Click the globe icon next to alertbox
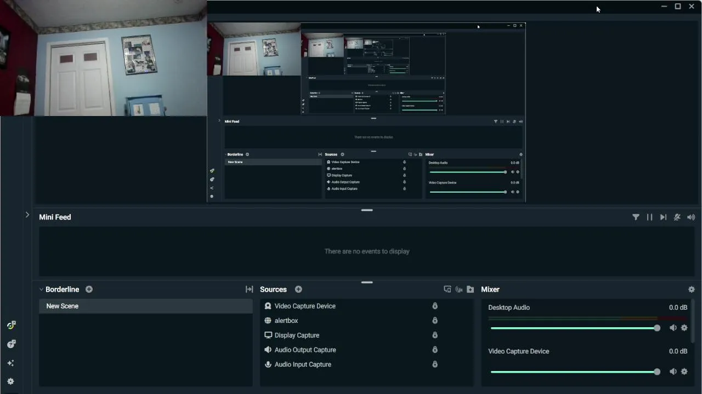The width and height of the screenshot is (702, 394). tap(268, 321)
